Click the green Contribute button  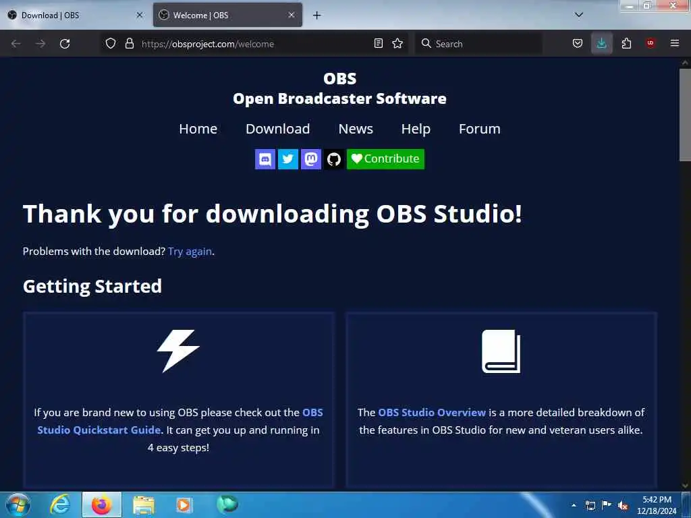[385, 159]
